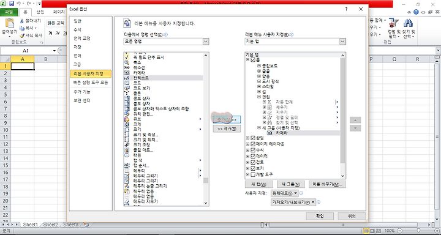Click the 취소 (Cancel) button
441x235 pixels.
click(x=352, y=216)
